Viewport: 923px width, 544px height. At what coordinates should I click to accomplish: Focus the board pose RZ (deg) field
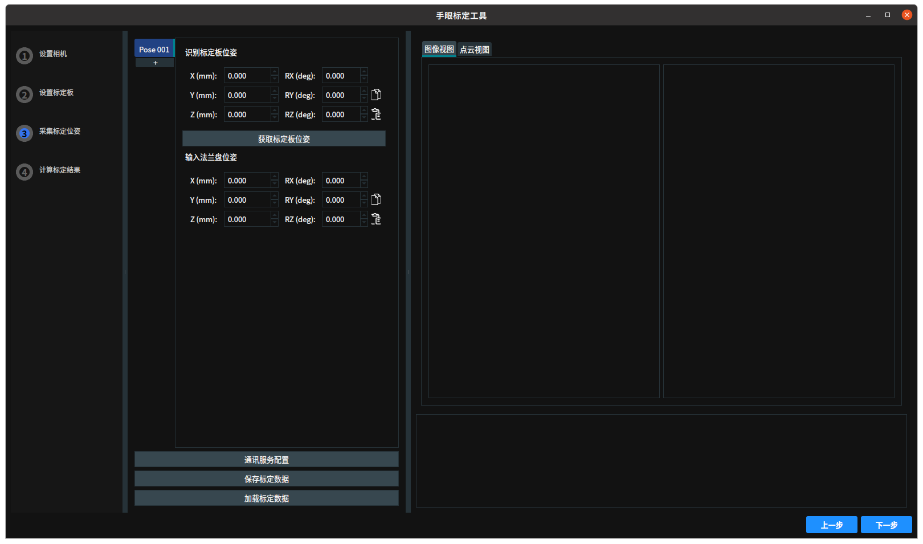tap(341, 114)
